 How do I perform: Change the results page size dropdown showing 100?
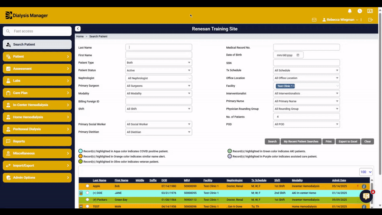tap(366, 172)
